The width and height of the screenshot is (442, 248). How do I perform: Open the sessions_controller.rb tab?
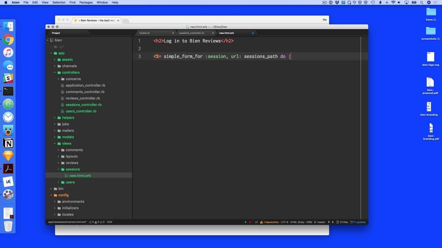pyautogui.click(x=192, y=33)
